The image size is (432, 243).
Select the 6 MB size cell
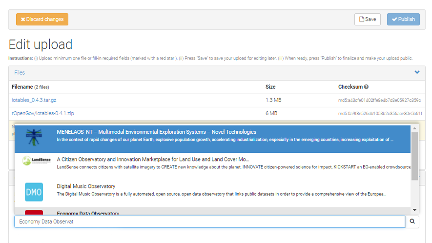(271, 113)
